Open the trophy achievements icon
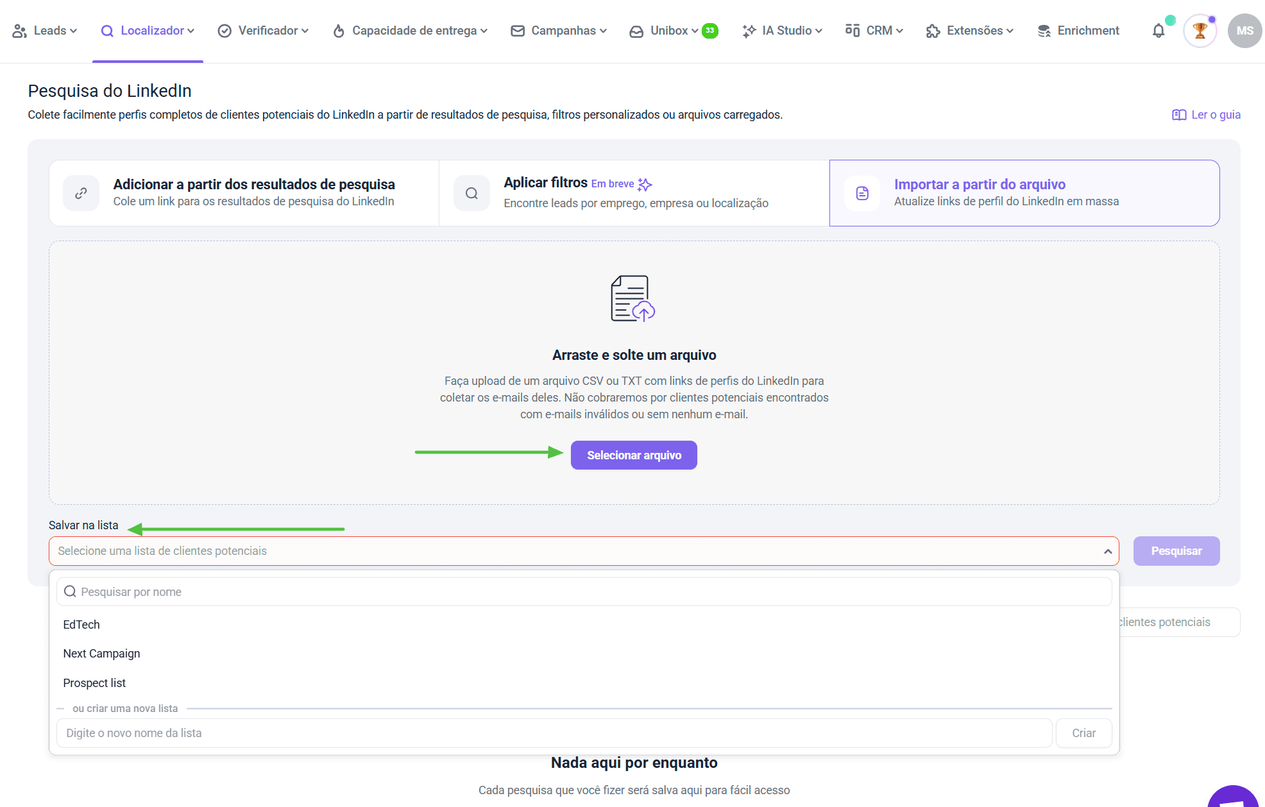This screenshot has height=807, width=1265. pos(1200,31)
